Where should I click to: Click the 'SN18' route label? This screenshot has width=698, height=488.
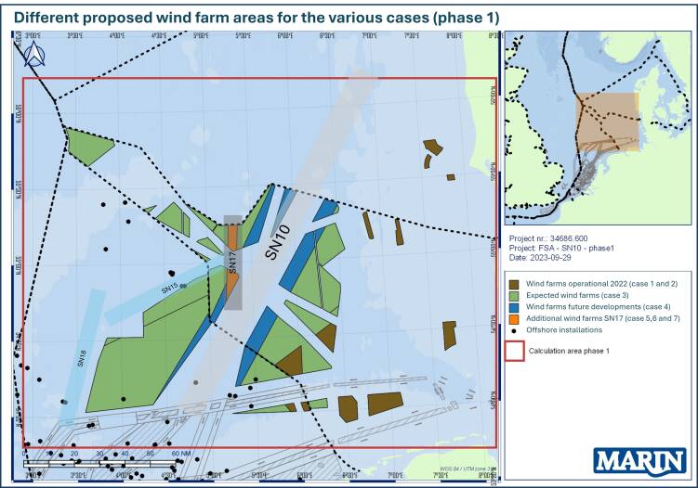pos(82,359)
